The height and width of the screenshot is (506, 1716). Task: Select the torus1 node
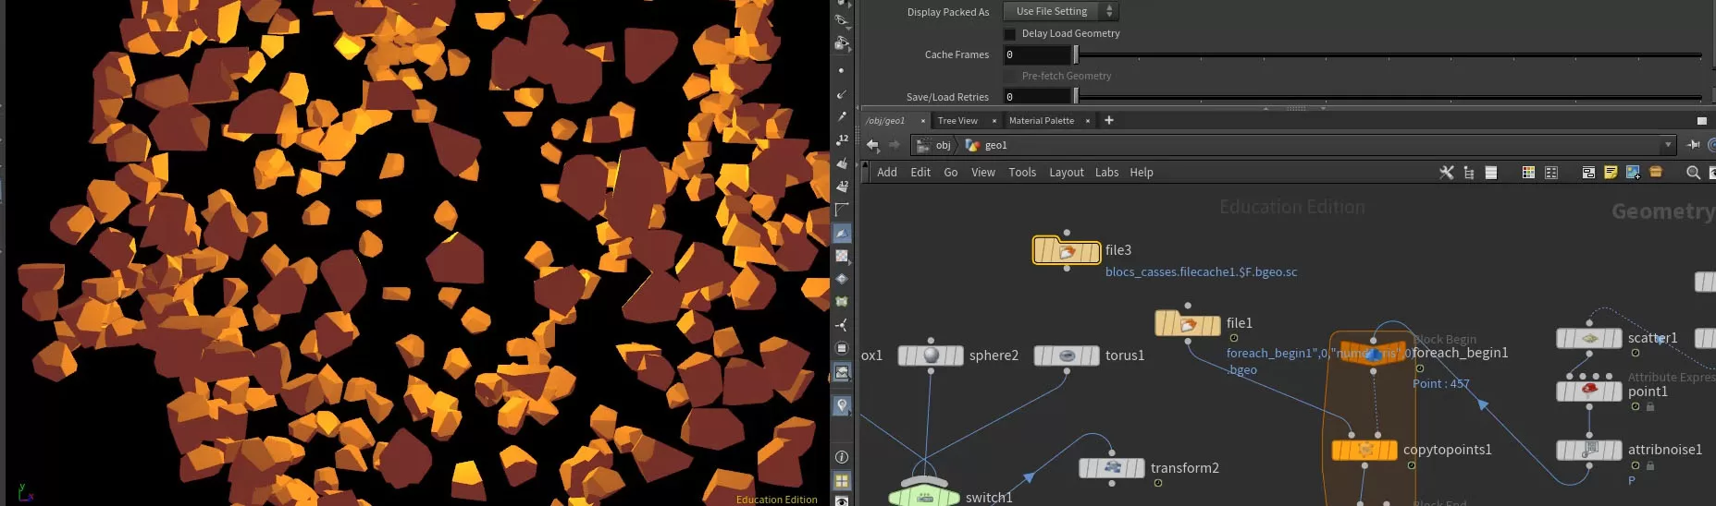point(1067,355)
